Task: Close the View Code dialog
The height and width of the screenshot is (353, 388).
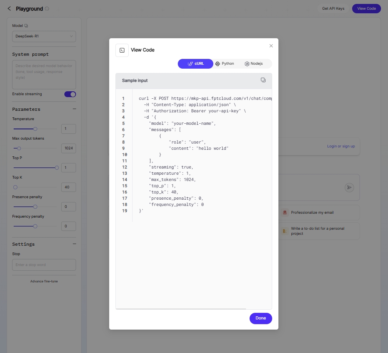Action: [x=271, y=46]
